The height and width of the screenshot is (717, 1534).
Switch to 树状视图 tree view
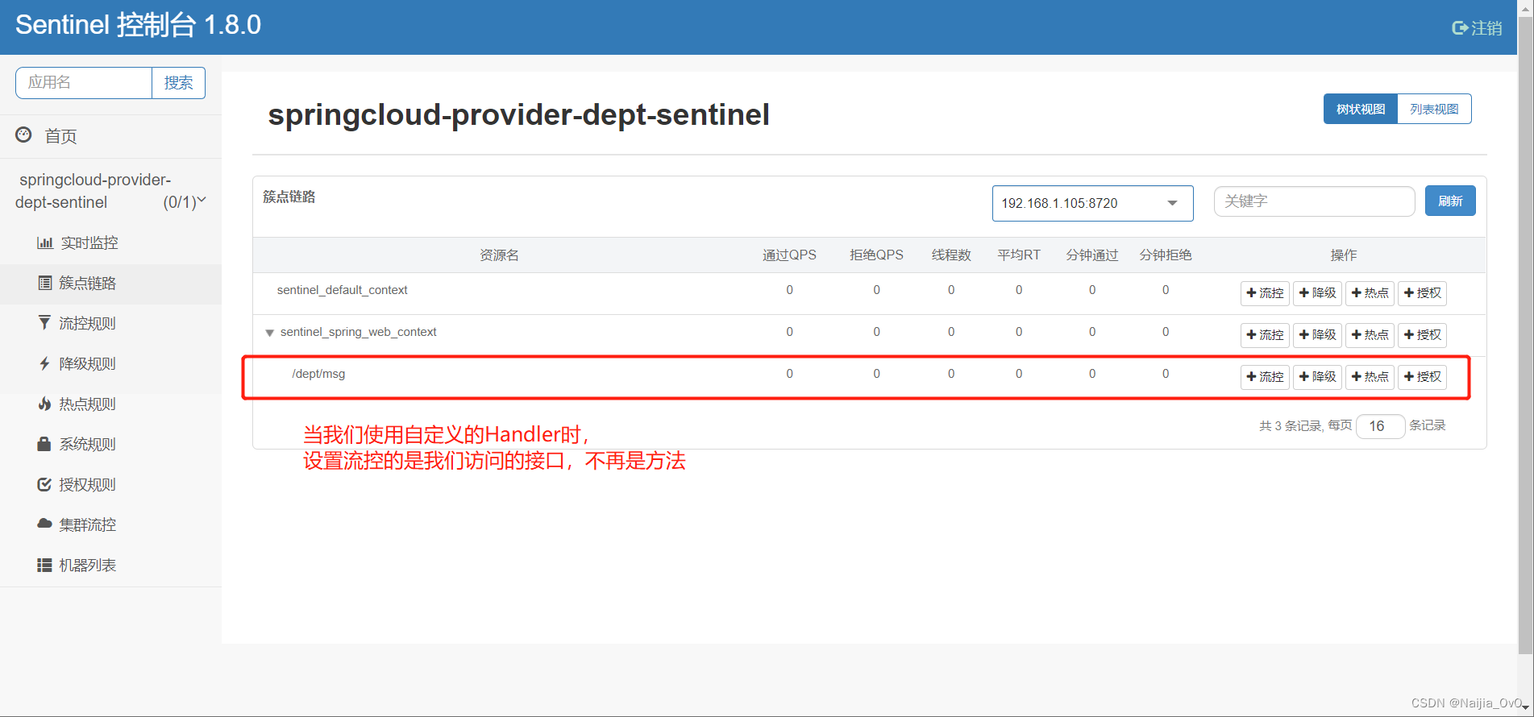[1361, 109]
